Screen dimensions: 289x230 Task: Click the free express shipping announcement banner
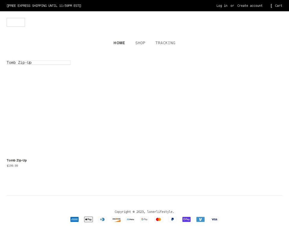coord(44,6)
